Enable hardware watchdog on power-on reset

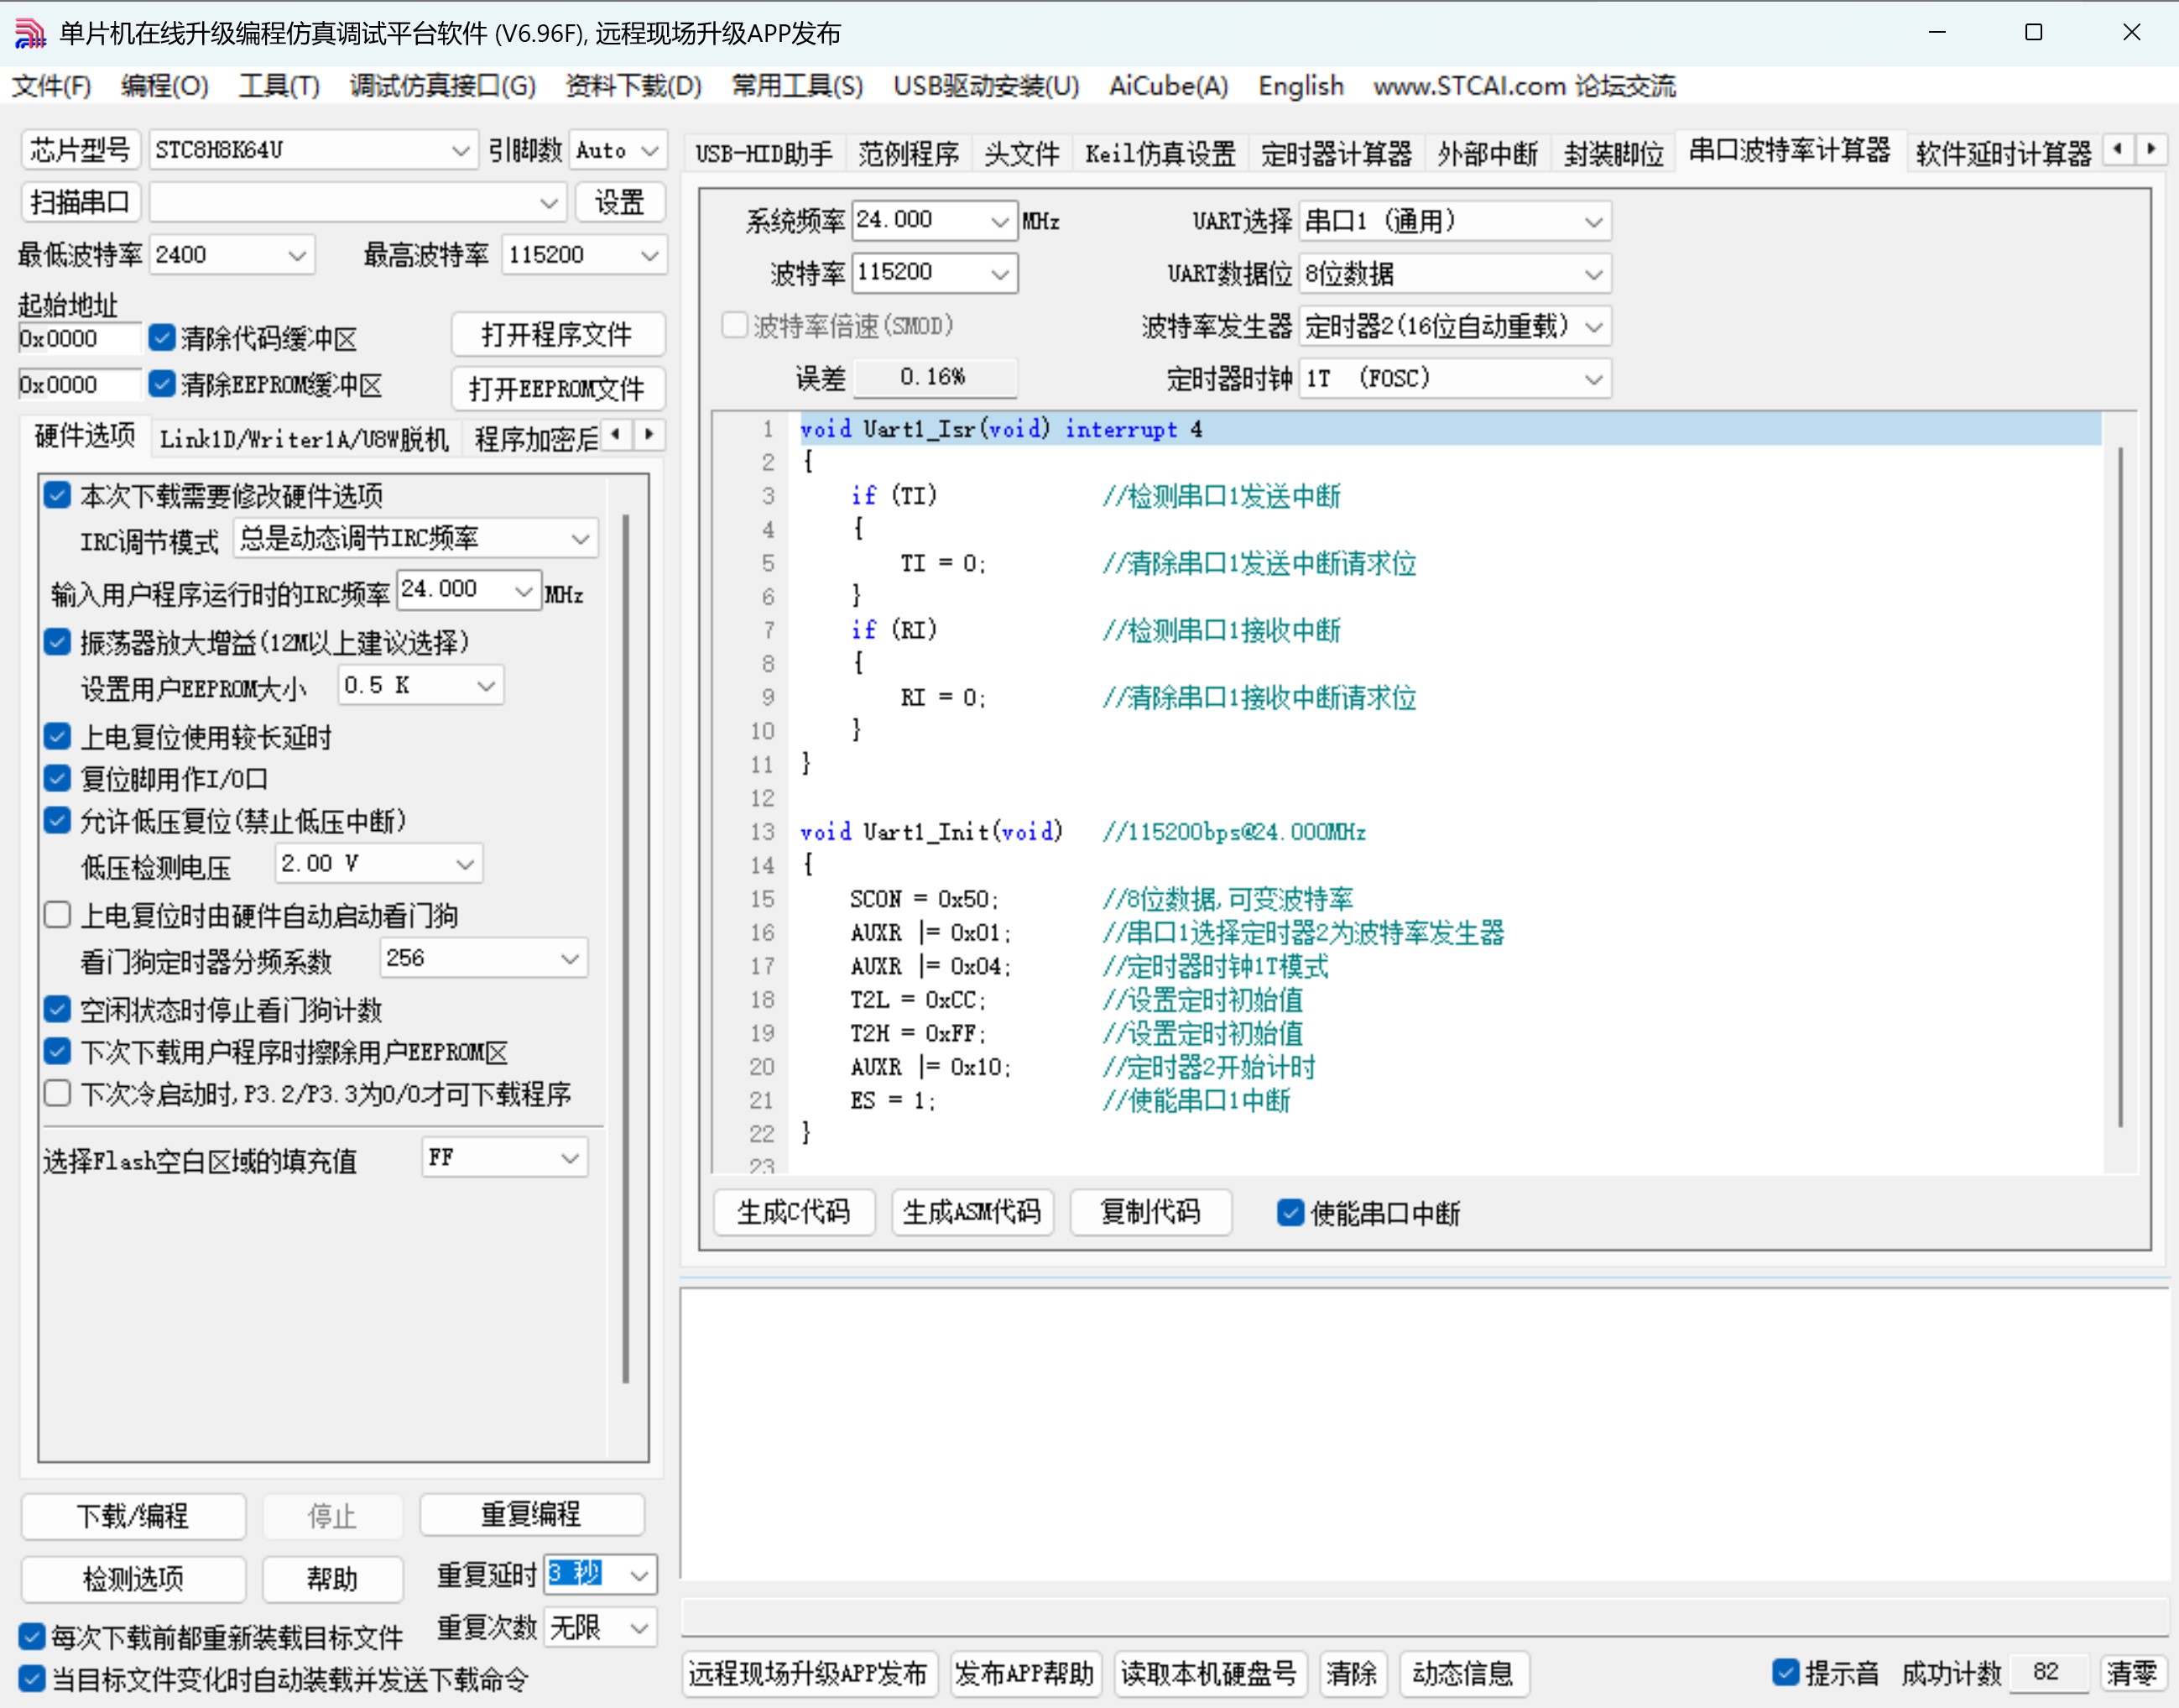[57, 913]
